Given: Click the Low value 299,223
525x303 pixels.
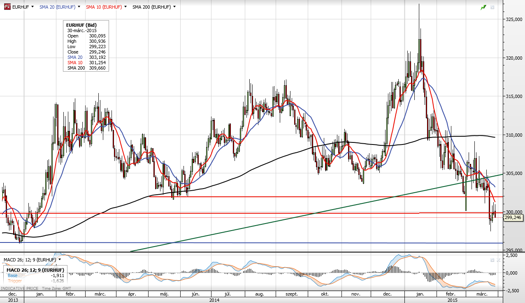Looking at the screenshot, I should [x=97, y=47].
